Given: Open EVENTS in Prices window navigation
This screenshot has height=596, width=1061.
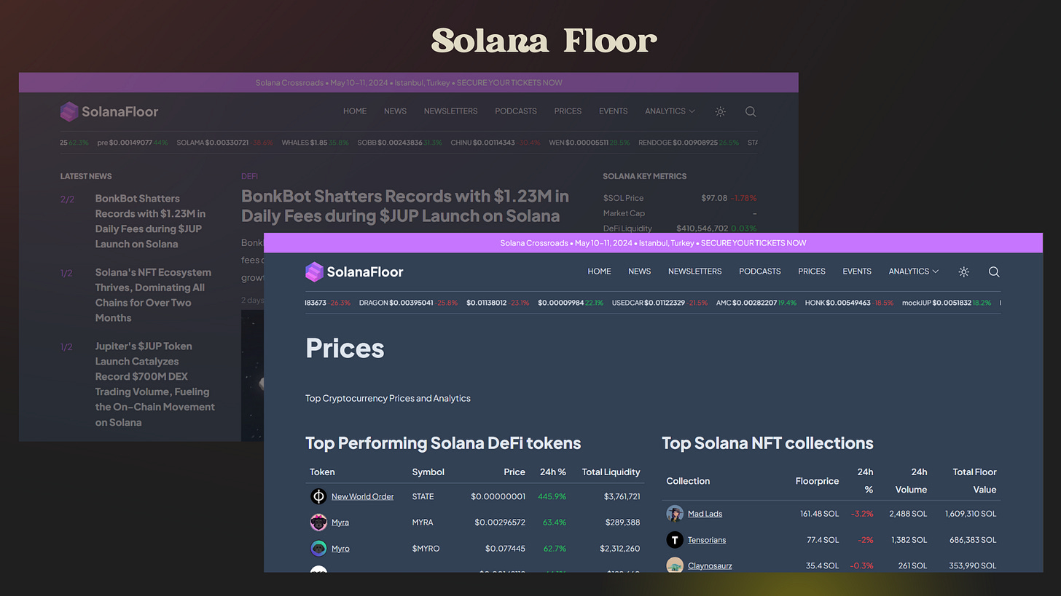Looking at the screenshot, I should click(857, 271).
